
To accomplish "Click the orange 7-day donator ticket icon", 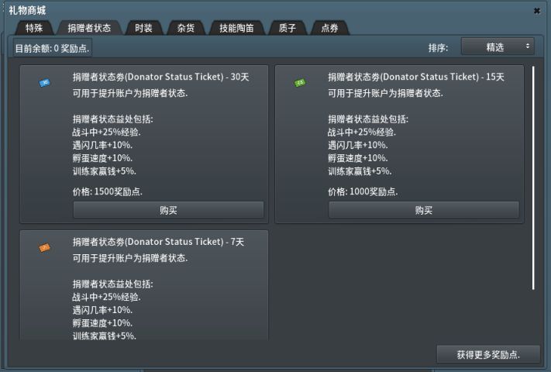I will tap(44, 247).
